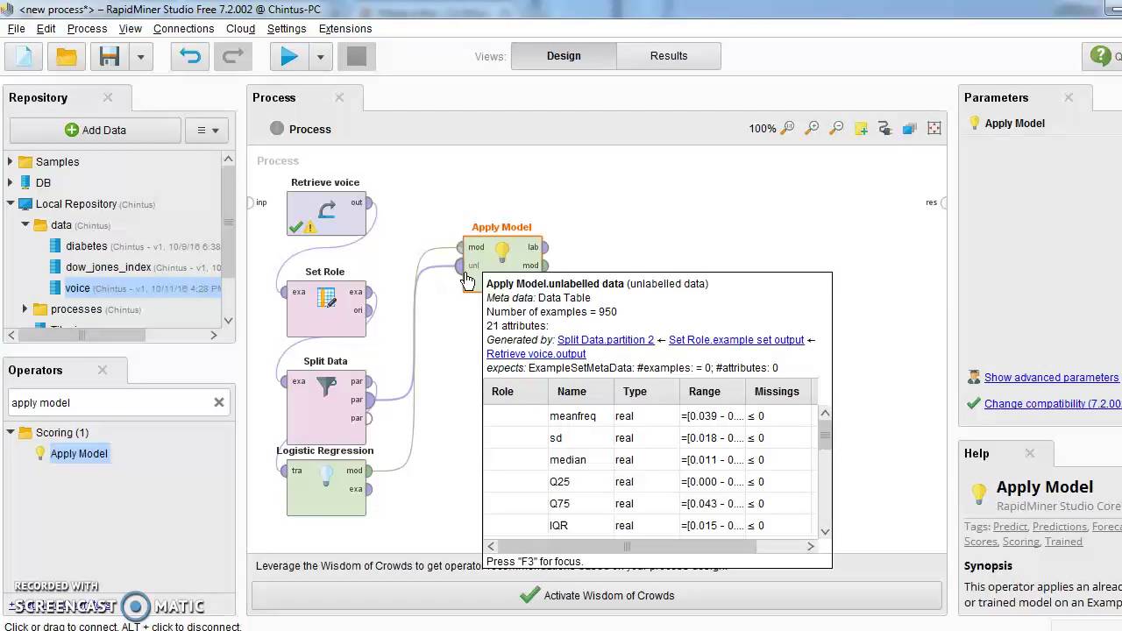Switch to the Design view
The height and width of the screenshot is (631, 1122).
(564, 55)
